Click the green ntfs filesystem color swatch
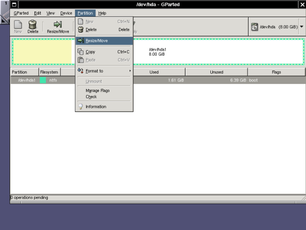The height and width of the screenshot is (230, 306). 43,80
